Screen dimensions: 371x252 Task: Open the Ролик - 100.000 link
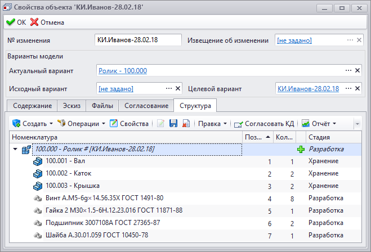click(122, 71)
